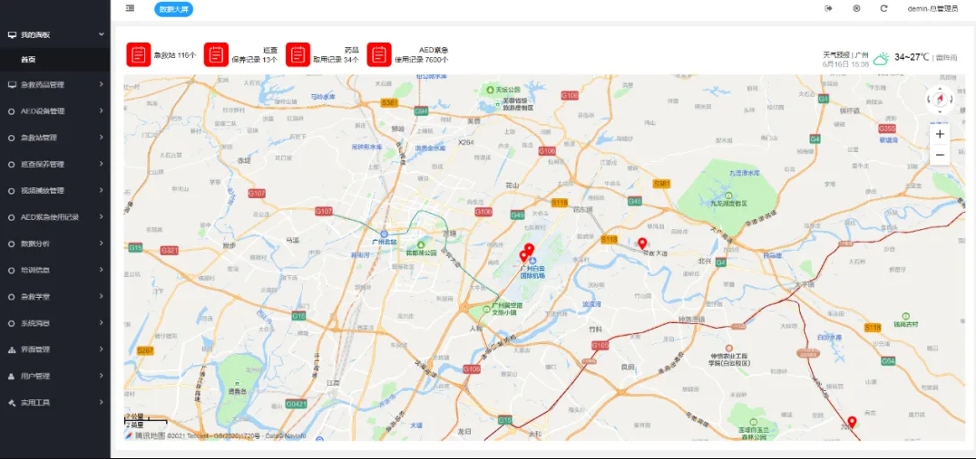Click the circled X icon in top bar
The width and height of the screenshot is (976, 459).
click(x=856, y=8)
